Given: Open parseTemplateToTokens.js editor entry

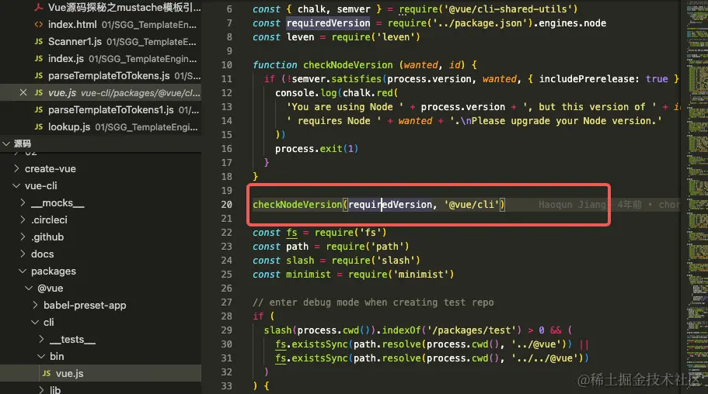Looking at the screenshot, I should (x=100, y=75).
